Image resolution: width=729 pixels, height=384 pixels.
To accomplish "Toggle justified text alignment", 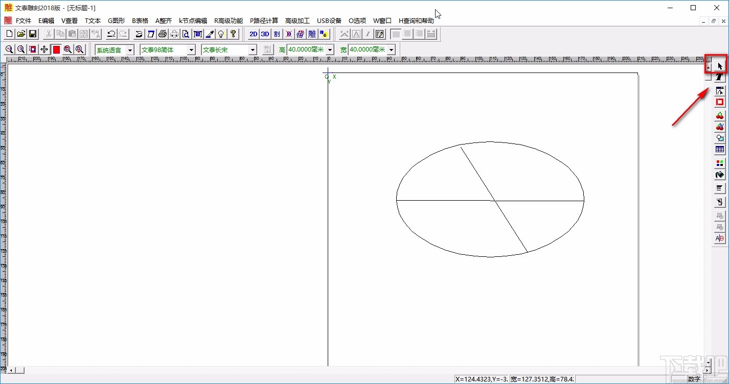I will coord(431,34).
